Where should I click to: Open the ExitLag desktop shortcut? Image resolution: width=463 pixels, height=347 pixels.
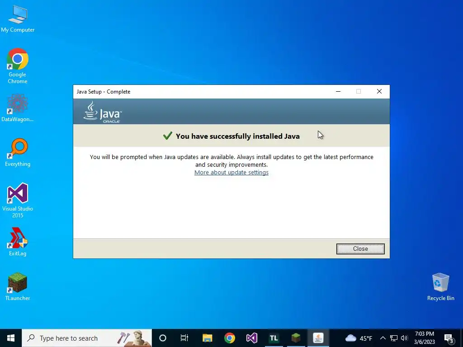[x=18, y=242]
